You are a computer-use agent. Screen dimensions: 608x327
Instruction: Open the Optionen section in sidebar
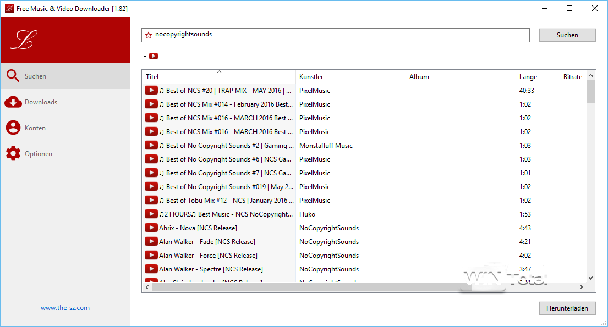point(65,154)
